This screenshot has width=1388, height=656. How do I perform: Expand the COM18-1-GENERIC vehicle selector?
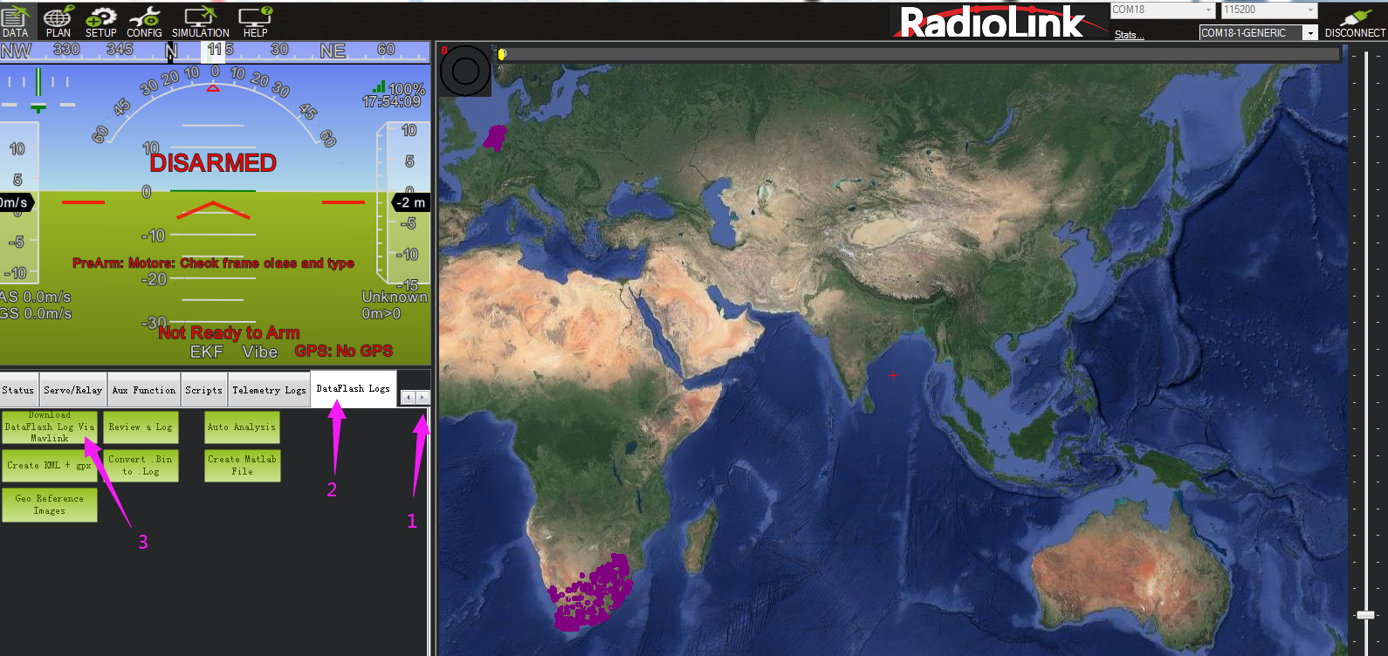click(1309, 33)
